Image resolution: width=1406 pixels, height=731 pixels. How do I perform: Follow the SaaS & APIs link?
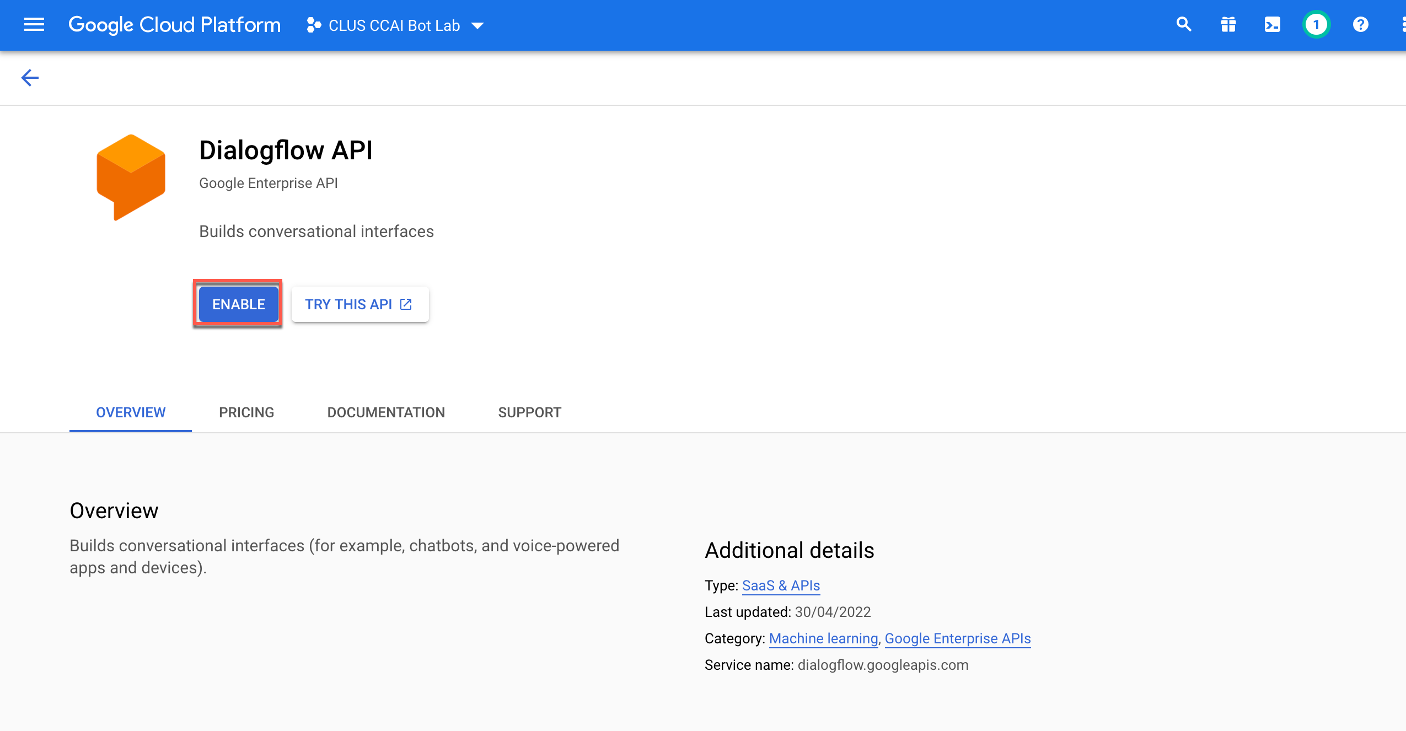[x=781, y=585]
